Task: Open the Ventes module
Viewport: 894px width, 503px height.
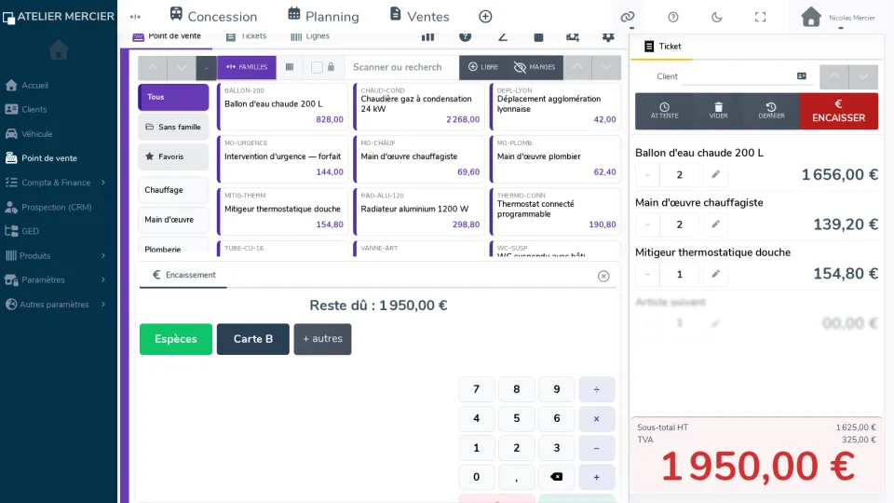Action: click(x=420, y=17)
